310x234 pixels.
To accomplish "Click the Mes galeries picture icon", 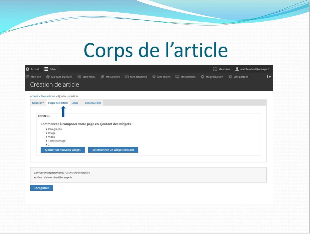I will point(177,77).
